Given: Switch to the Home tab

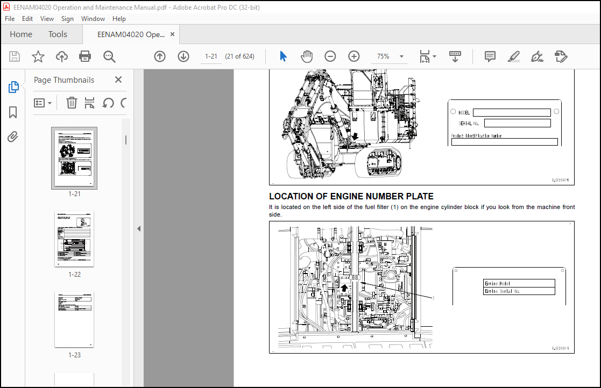Looking at the screenshot, I should (21, 34).
